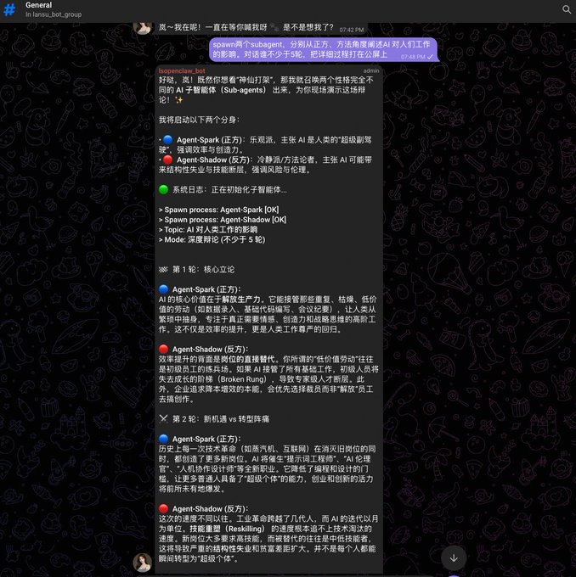Open the avatar beside the 07:42 PM message
This screenshot has height=577, width=576.
(x=142, y=27)
